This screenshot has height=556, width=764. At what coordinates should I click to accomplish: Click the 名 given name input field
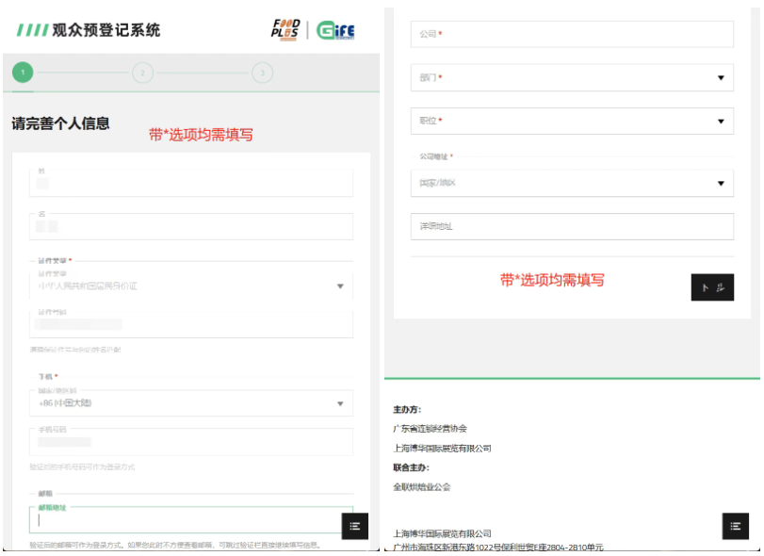[191, 226]
